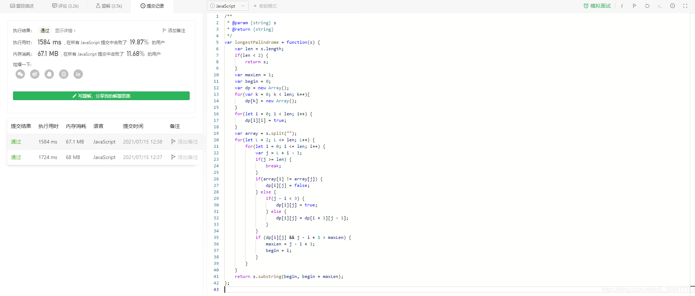The image size is (695, 296).
Task: Click the 67.1 MB table cell
Action: click(x=75, y=142)
